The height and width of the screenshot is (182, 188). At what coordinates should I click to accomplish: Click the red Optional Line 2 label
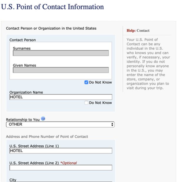[68, 163]
